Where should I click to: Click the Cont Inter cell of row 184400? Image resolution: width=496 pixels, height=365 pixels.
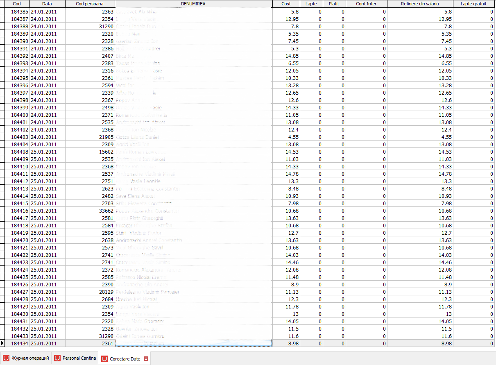tap(366, 115)
